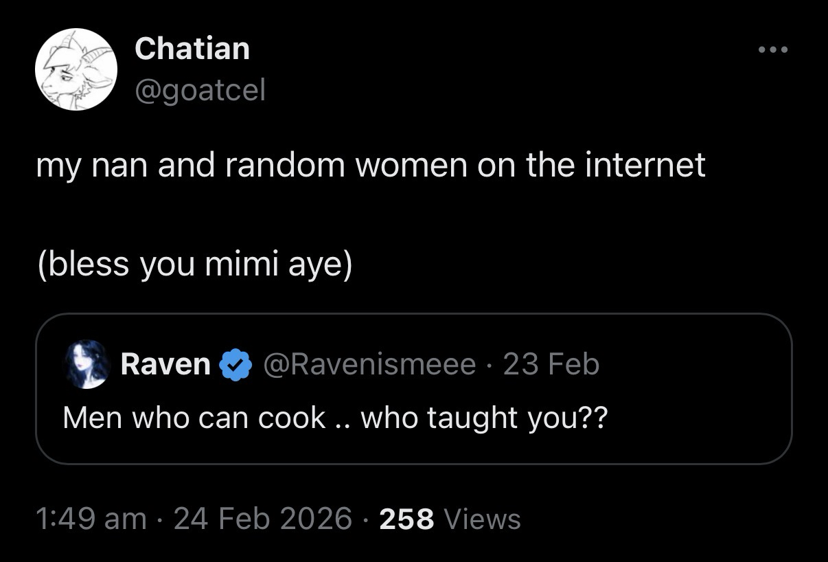Click the 1:49 am timestamp
This screenshot has width=828, height=562.
point(91,518)
